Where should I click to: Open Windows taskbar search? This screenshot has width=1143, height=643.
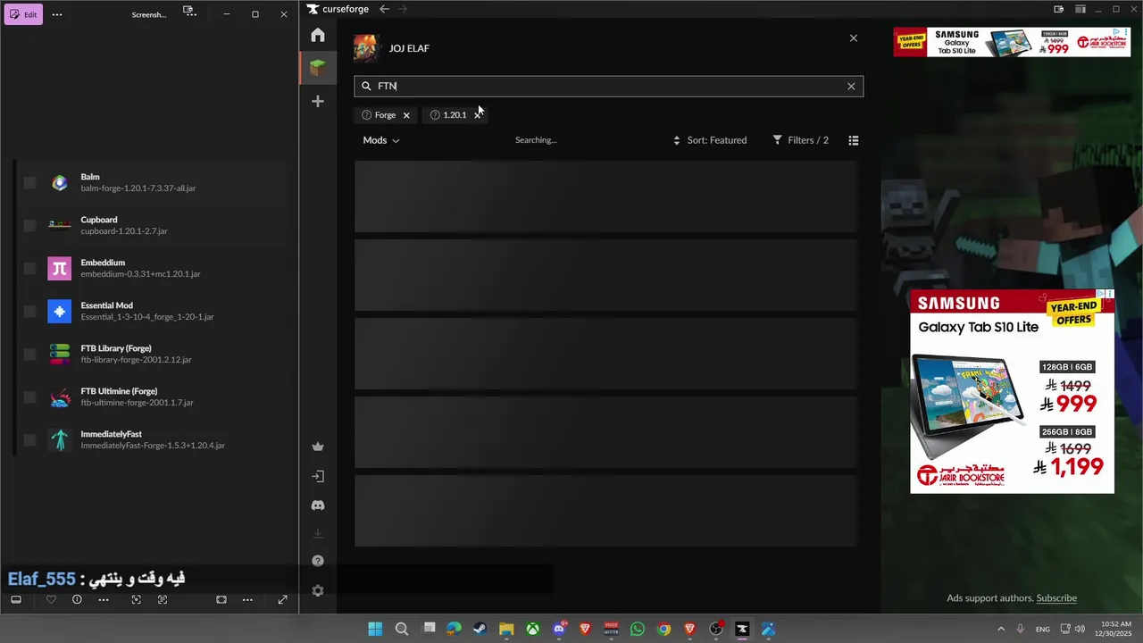(402, 629)
